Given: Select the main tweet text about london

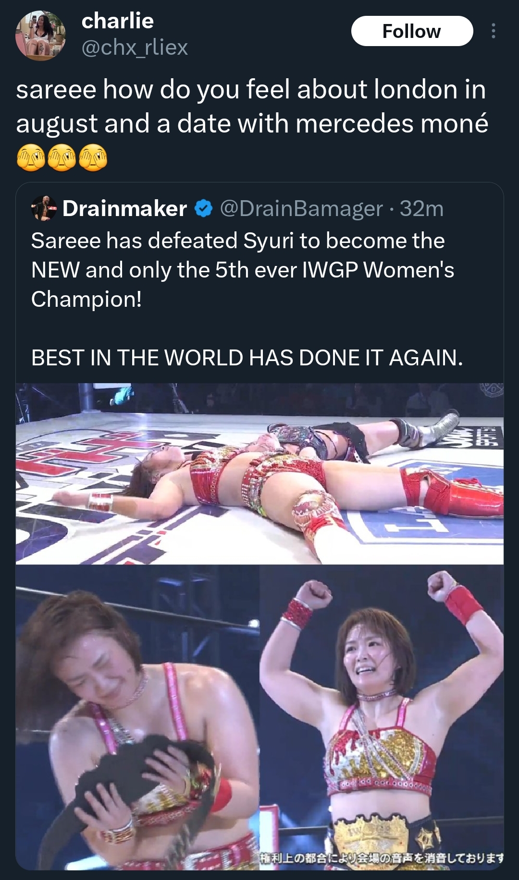Looking at the screenshot, I should [x=252, y=106].
